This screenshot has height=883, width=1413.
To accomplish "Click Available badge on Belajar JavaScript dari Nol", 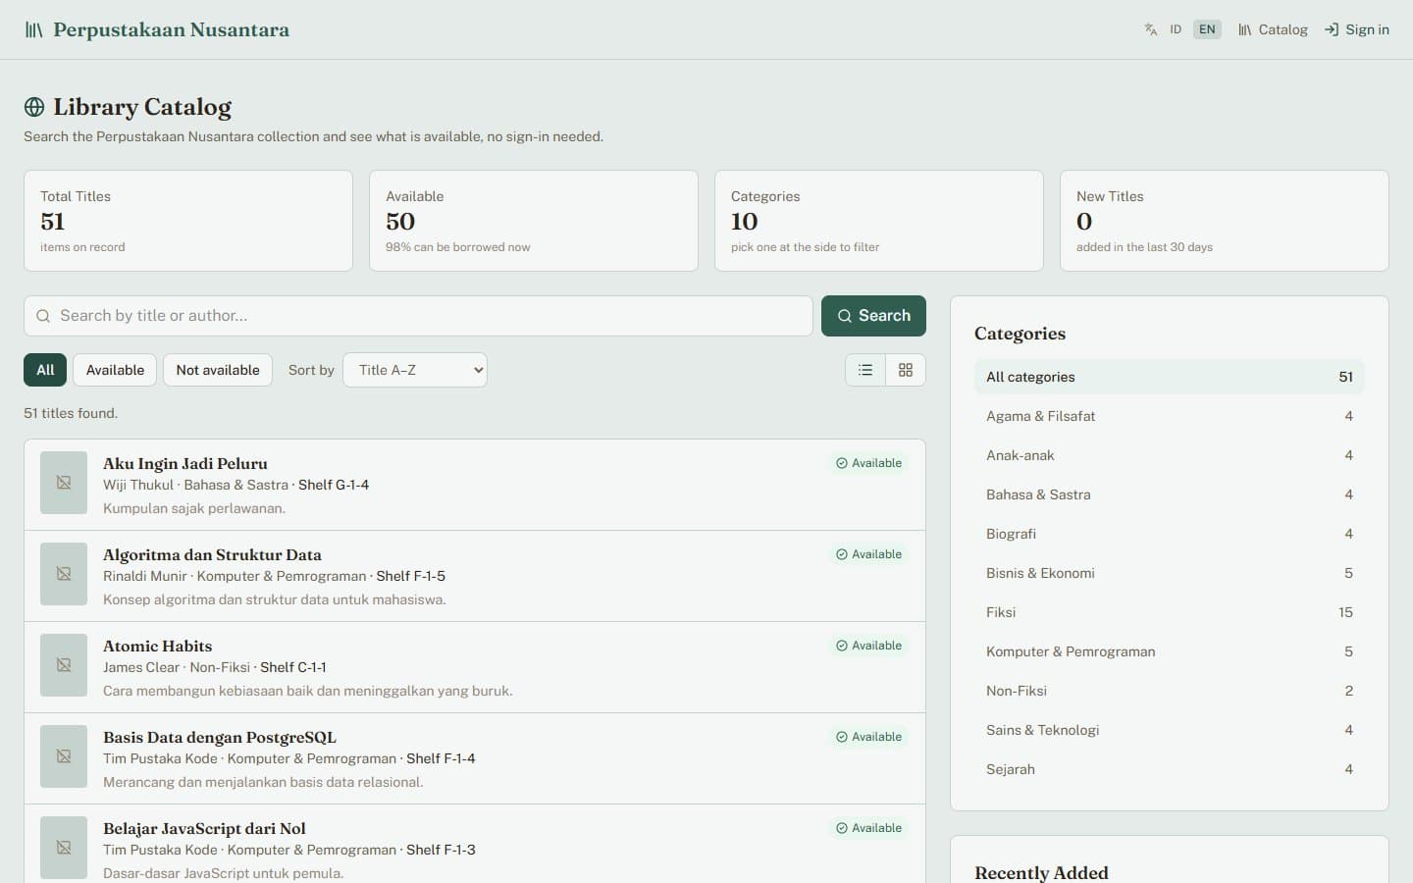I will (868, 828).
